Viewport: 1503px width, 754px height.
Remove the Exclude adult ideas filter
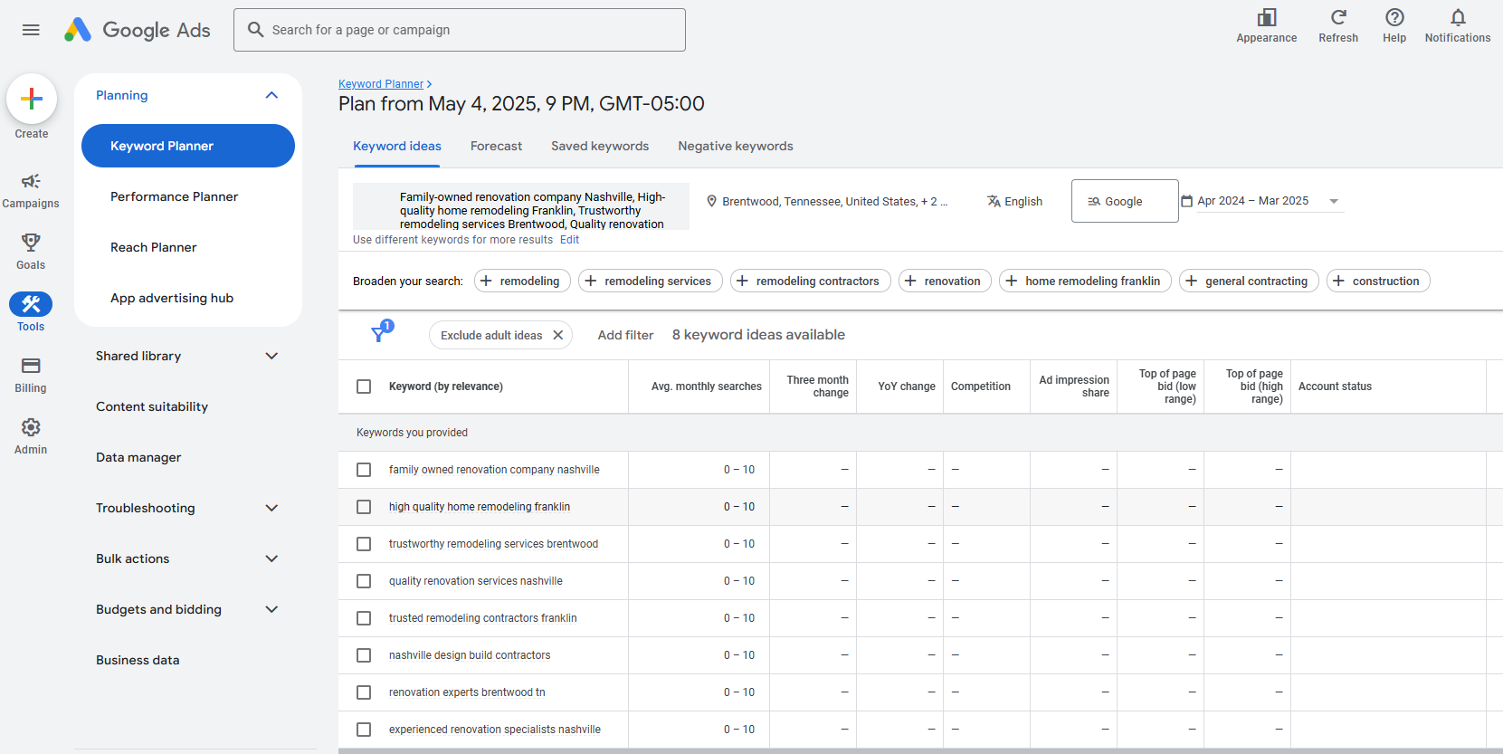point(558,335)
